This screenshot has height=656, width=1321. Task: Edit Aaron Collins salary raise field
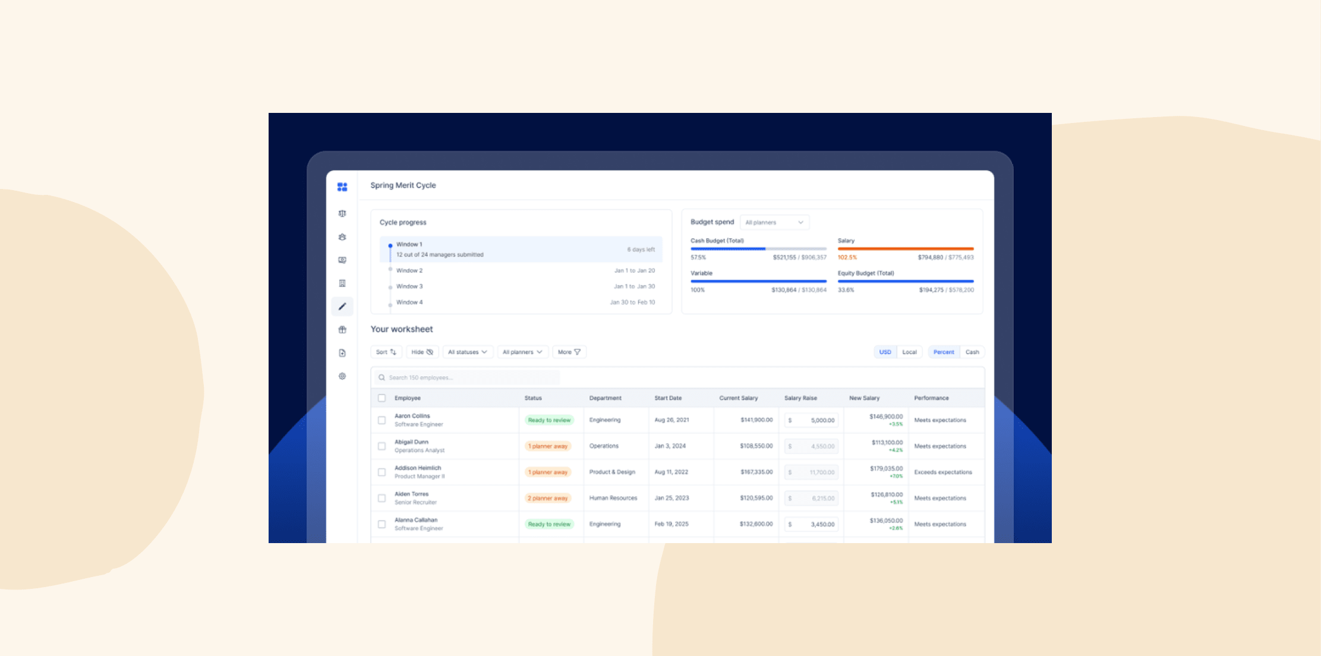click(811, 420)
